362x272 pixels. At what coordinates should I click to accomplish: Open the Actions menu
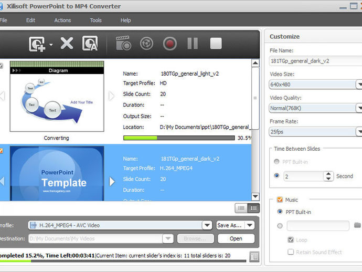pyautogui.click(x=62, y=20)
